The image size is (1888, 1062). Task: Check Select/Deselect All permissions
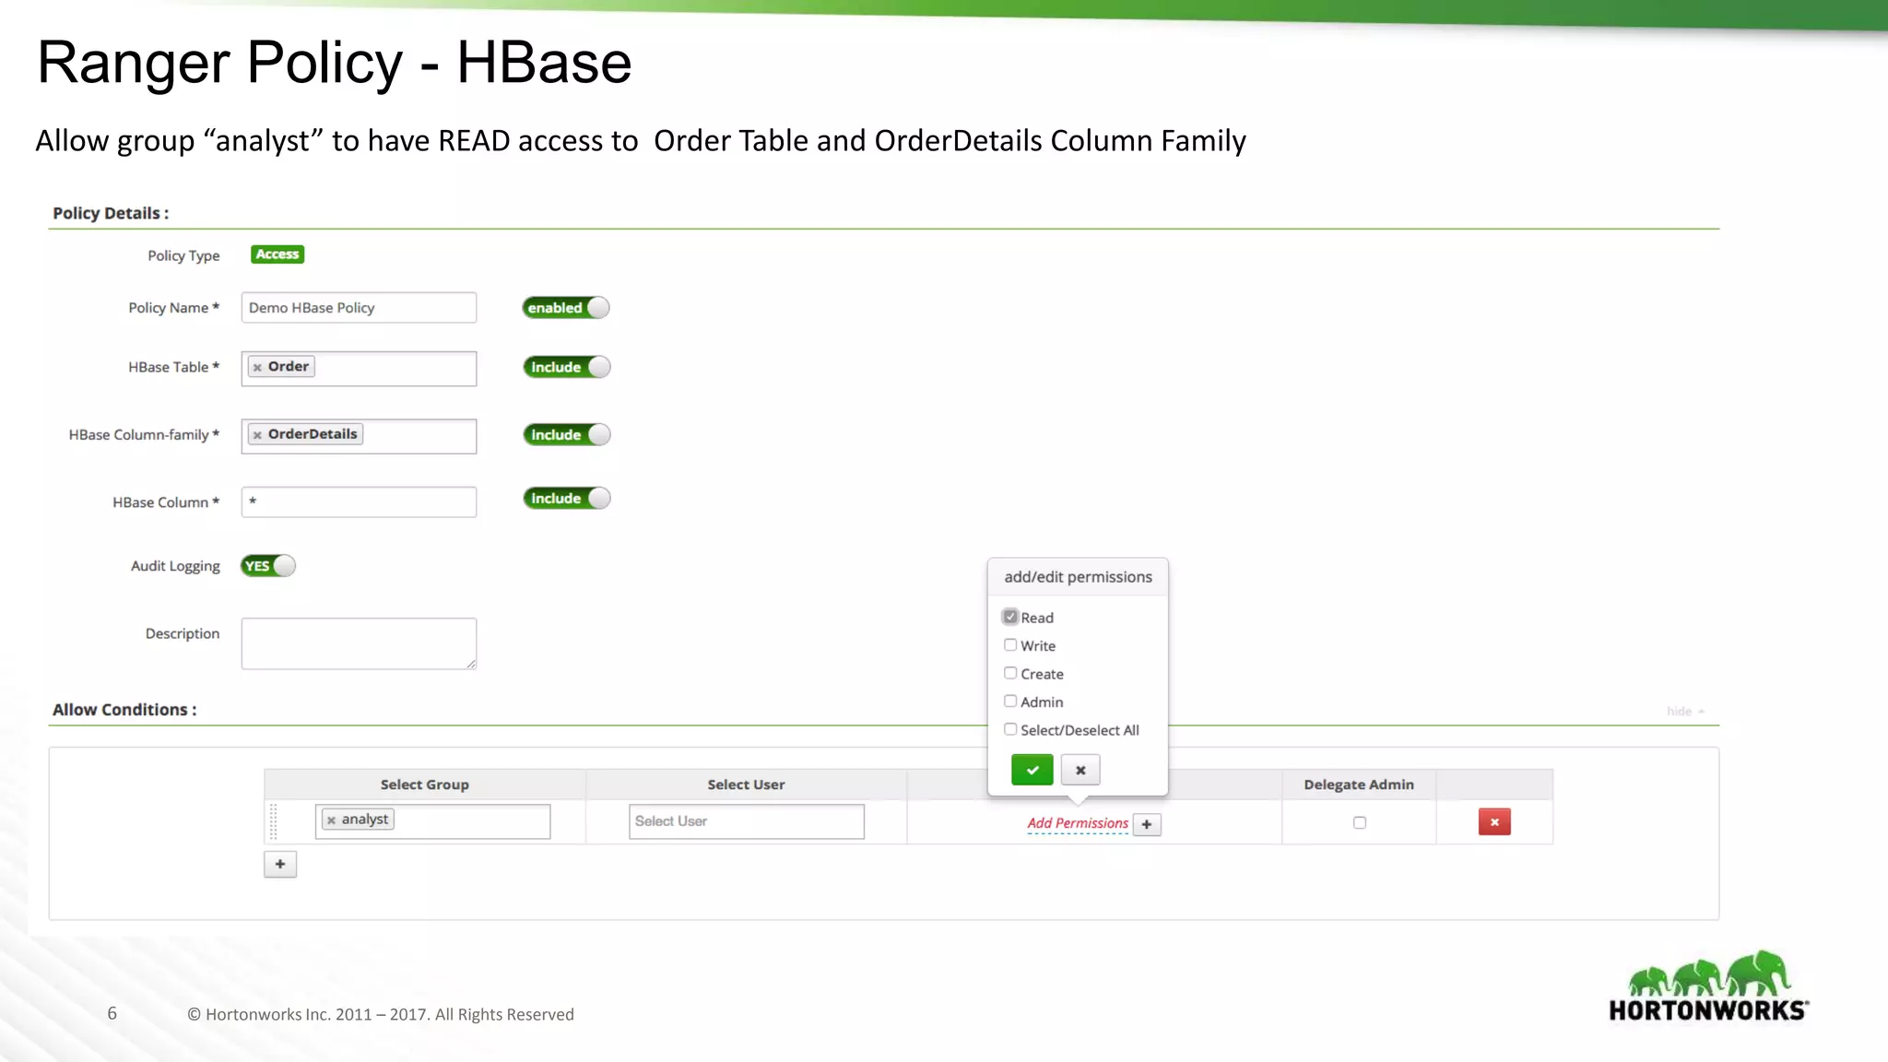[1010, 729]
